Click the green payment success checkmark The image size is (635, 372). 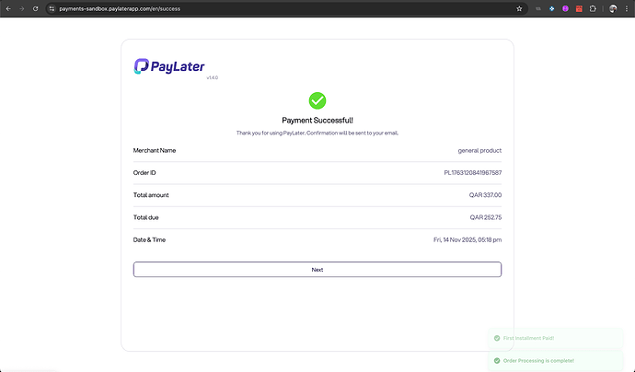pos(317,100)
